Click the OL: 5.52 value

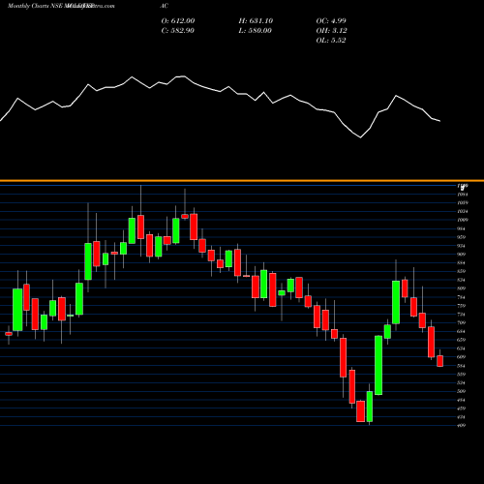point(331,40)
